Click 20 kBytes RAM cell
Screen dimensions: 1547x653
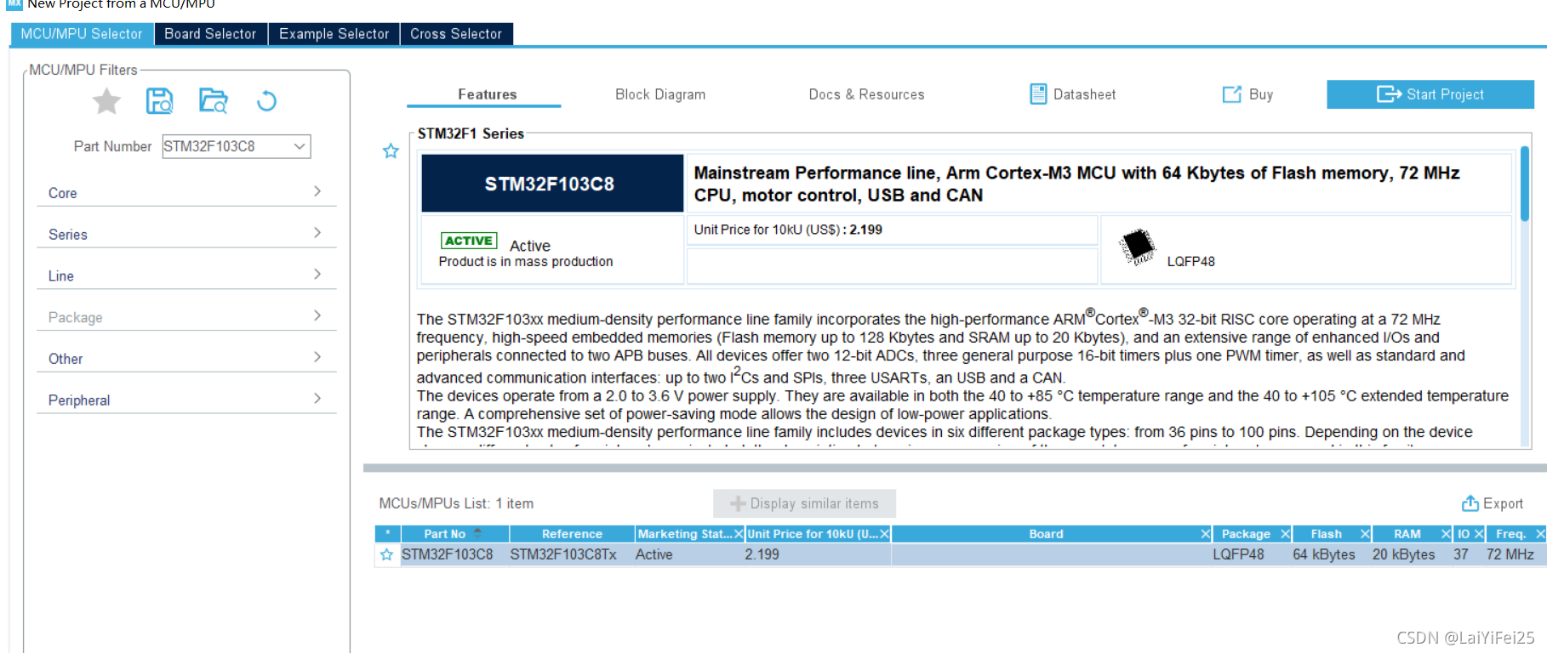coord(1403,554)
